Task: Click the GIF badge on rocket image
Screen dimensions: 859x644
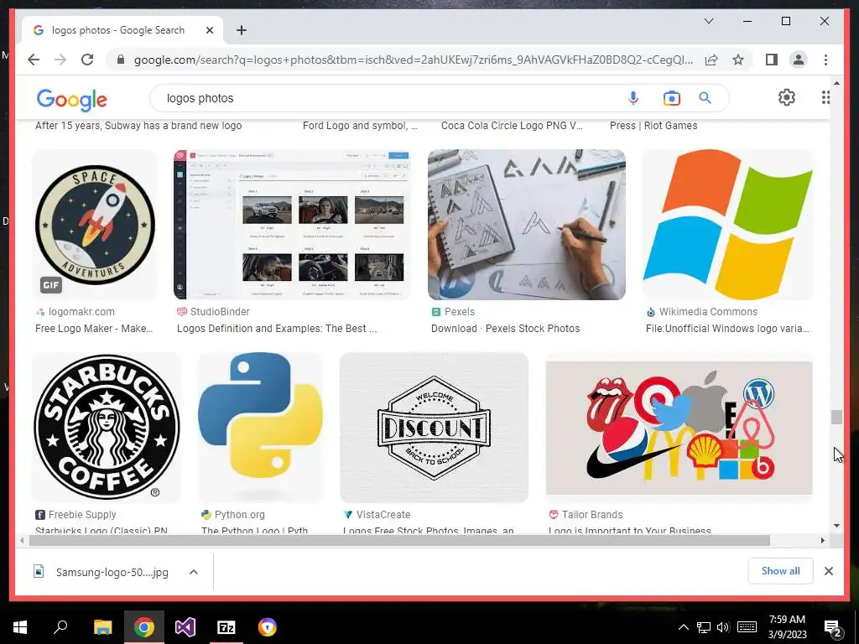Action: click(x=51, y=285)
